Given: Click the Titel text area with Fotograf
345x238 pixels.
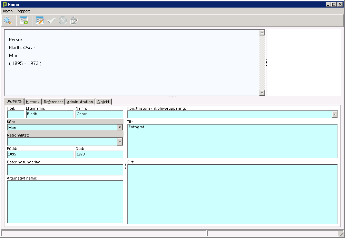Looking at the screenshot, I should pos(232,141).
